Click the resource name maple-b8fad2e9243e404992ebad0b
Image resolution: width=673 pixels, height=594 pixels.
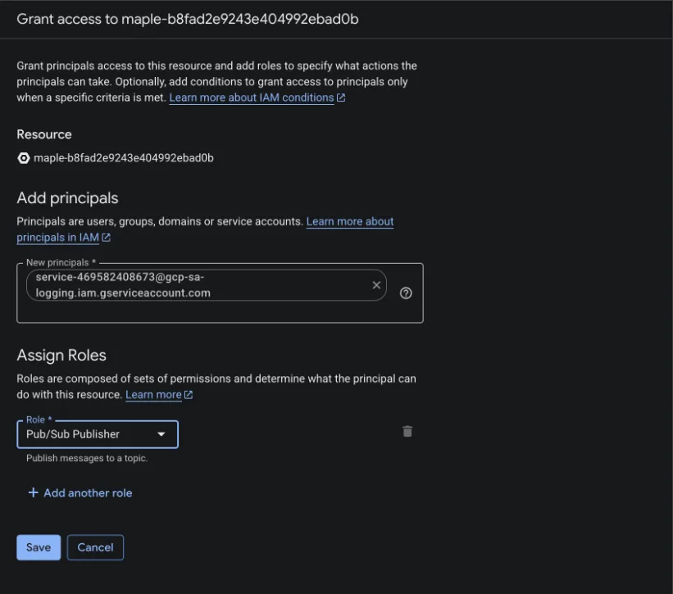pyautogui.click(x=124, y=158)
